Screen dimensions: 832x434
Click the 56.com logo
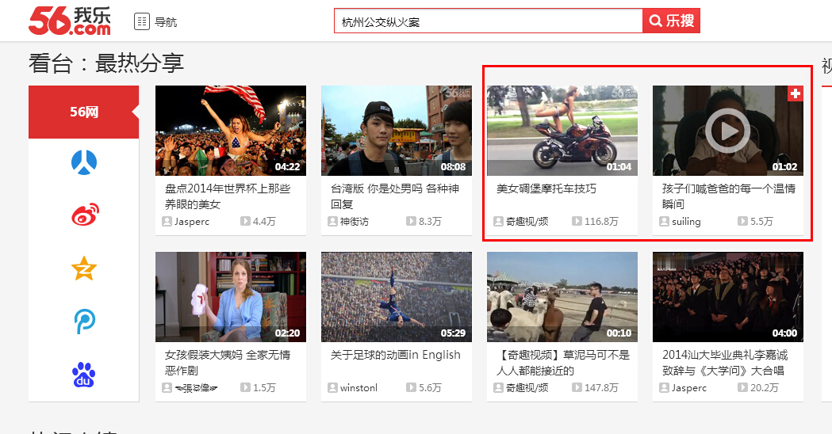[70, 21]
